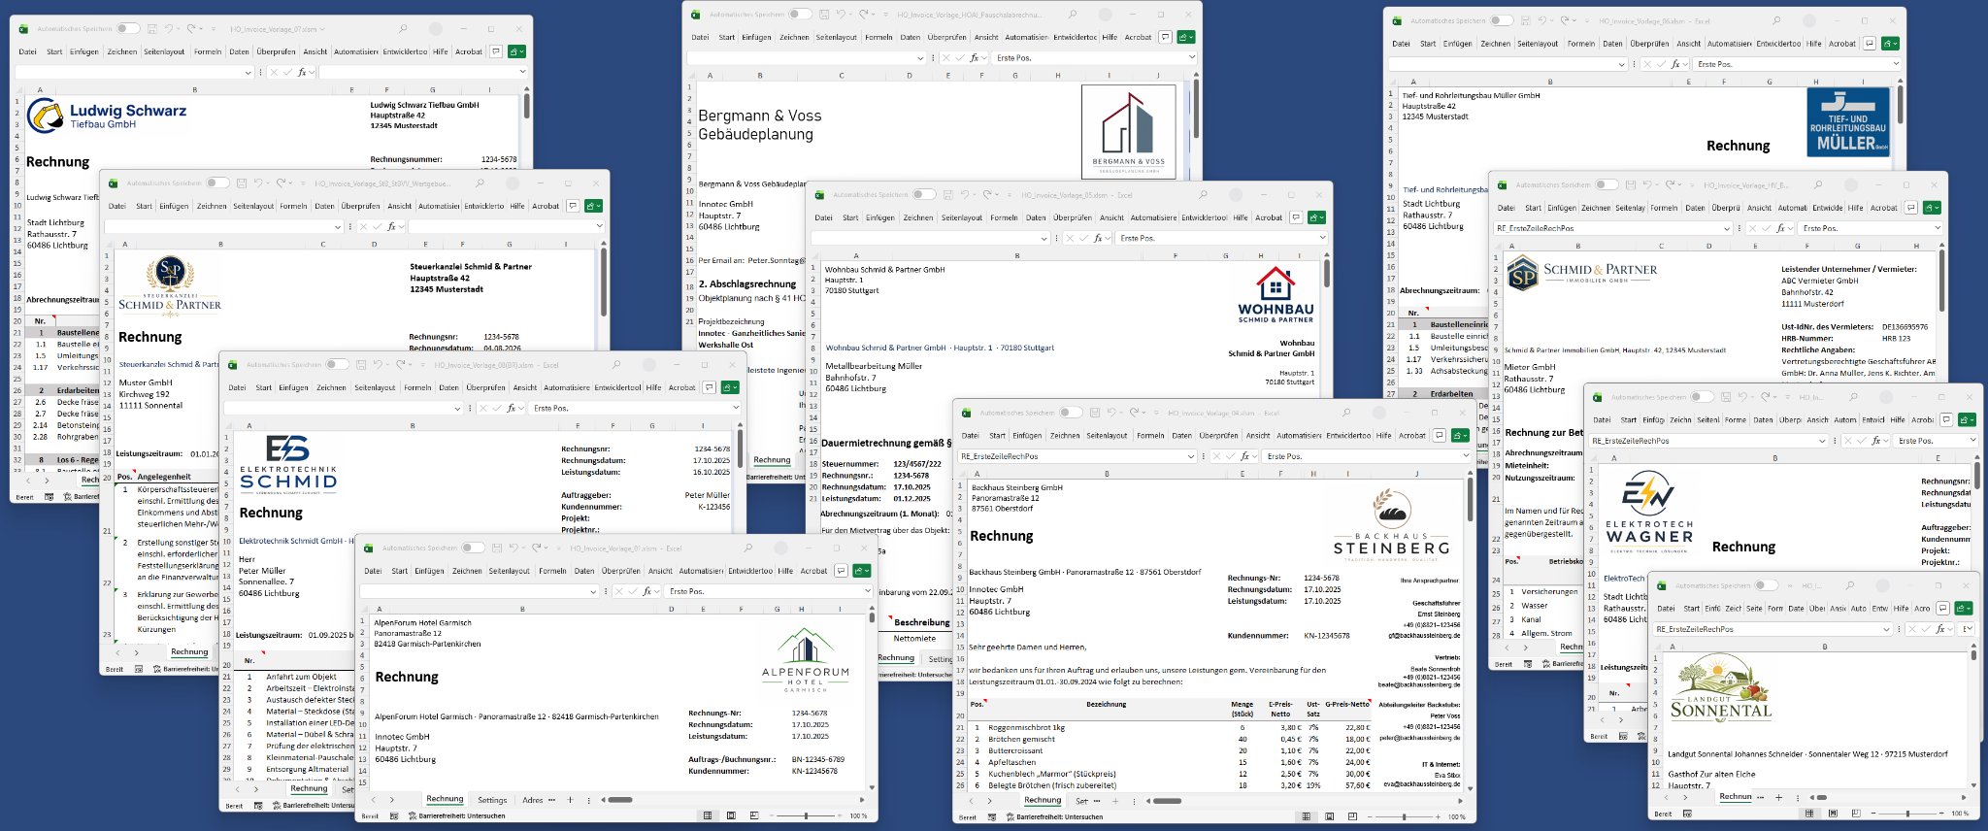Select Normal view icon in AlpenForum status bar
The image size is (1988, 831).
[x=708, y=815]
